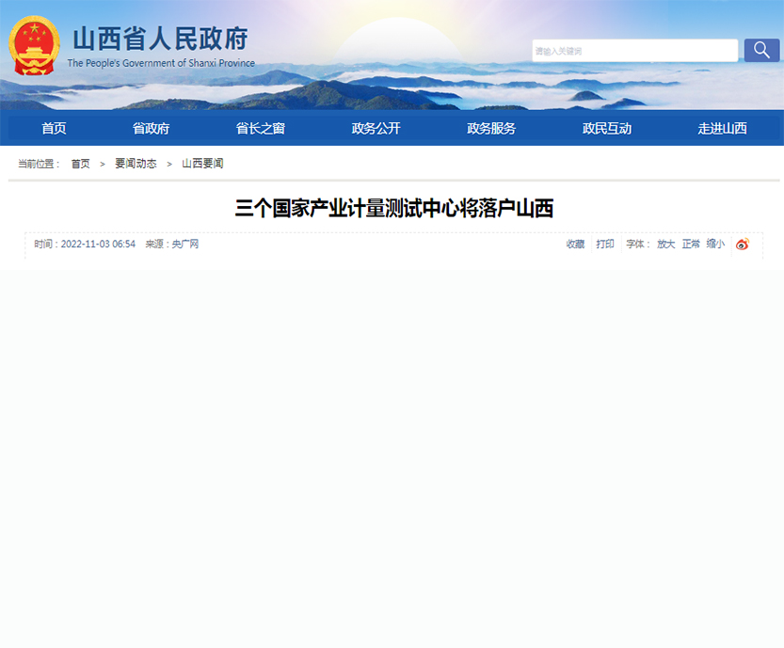Viewport: 784px width, 648px height.
Task: Enlarge font size with 放大
Action: click(x=665, y=245)
